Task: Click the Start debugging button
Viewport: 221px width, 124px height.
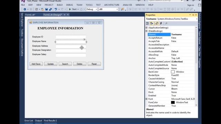Action: [73, 9]
